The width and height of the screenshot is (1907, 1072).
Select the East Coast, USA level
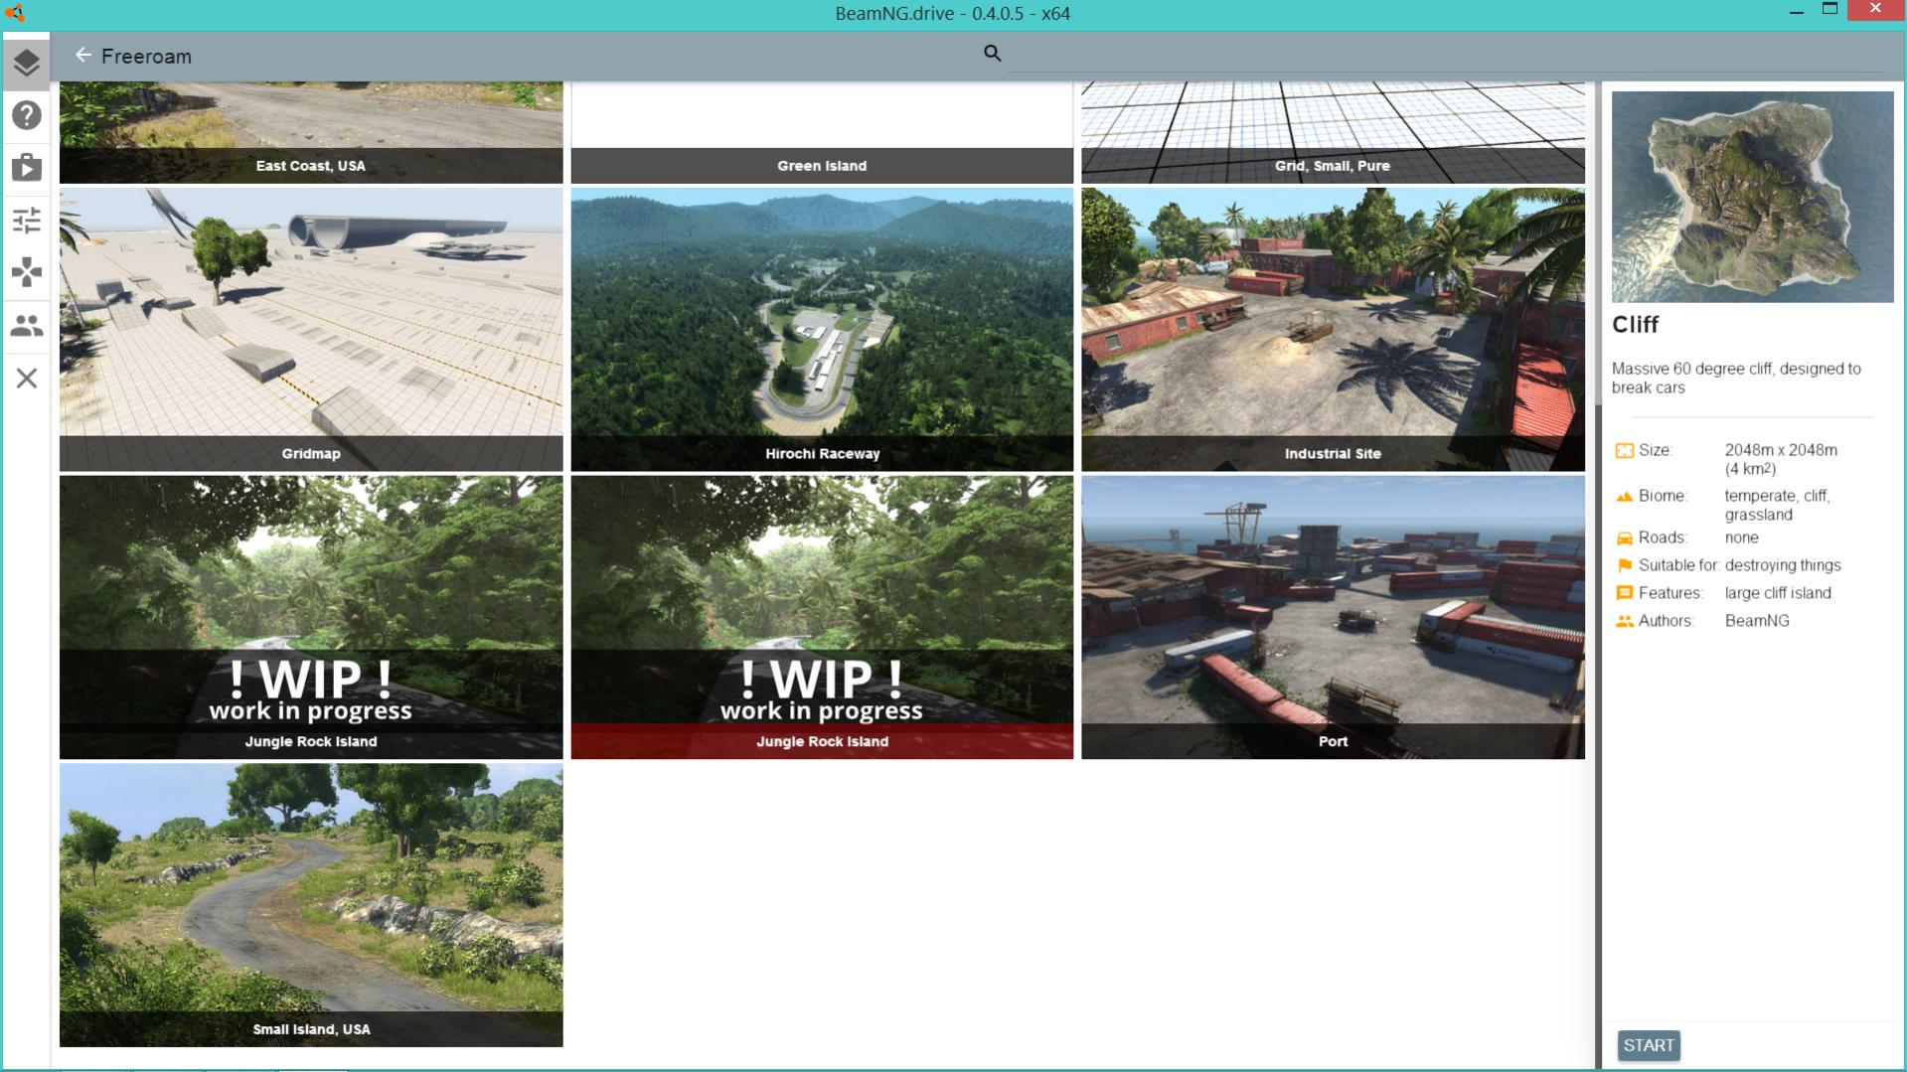tap(311, 133)
